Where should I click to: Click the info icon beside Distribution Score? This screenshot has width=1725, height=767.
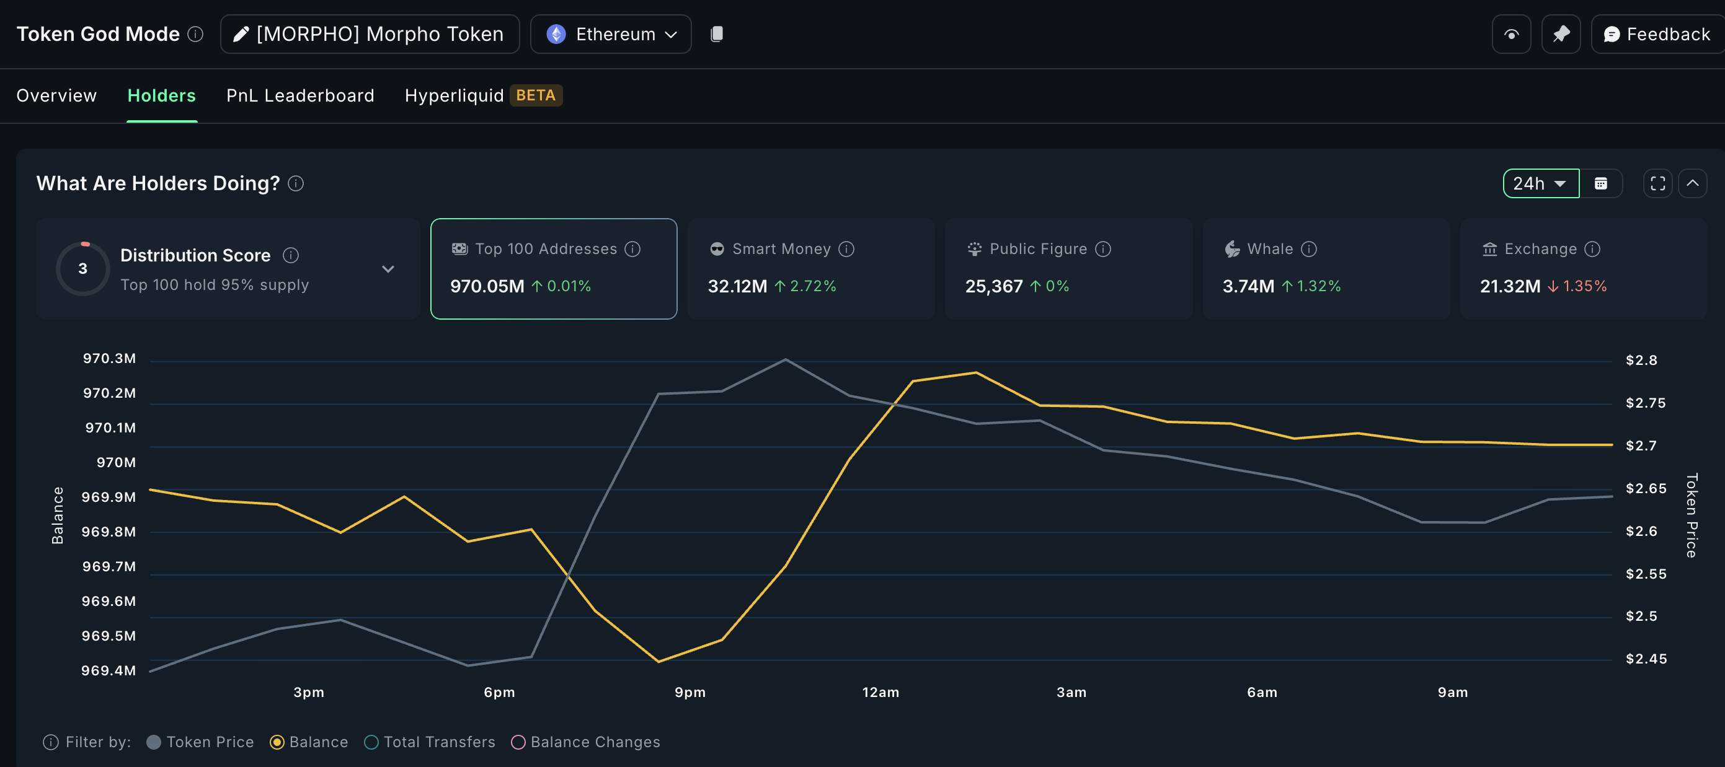[291, 255]
